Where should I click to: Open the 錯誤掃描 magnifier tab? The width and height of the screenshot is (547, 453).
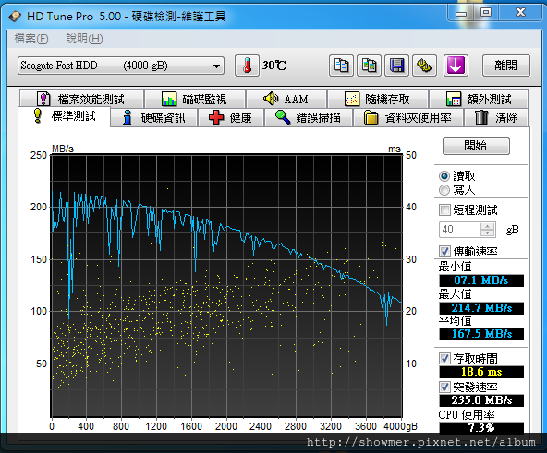308,117
